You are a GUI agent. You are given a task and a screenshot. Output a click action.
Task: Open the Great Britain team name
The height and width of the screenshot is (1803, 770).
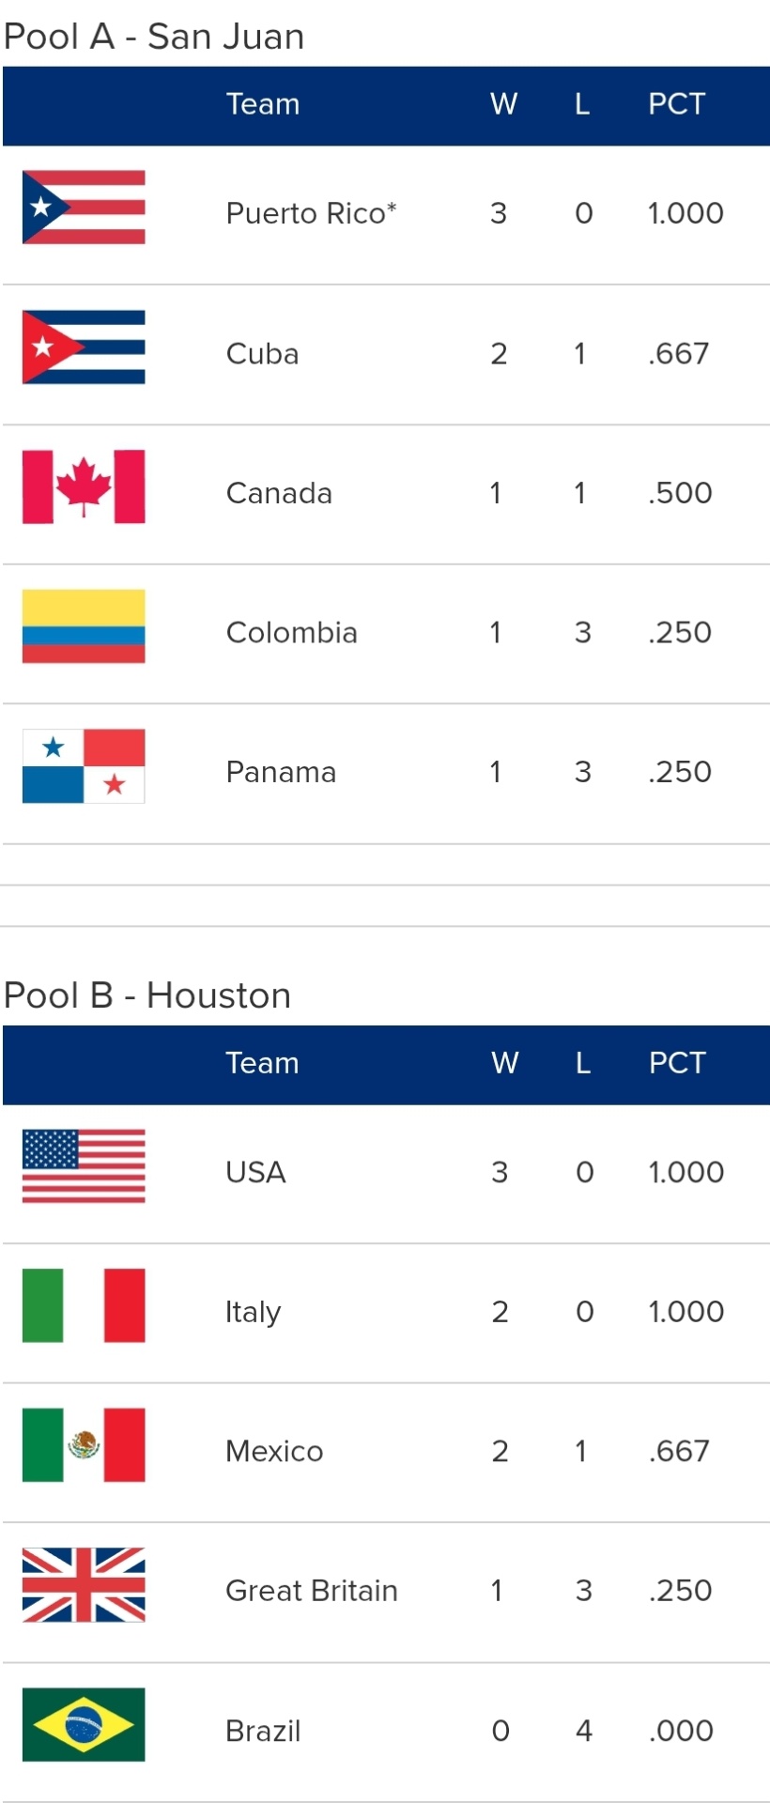click(x=311, y=1591)
